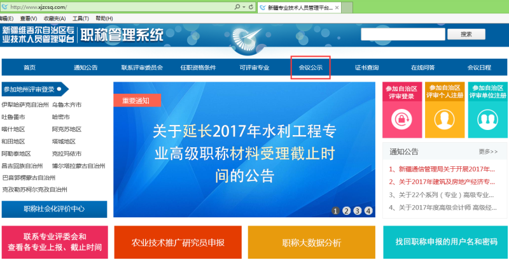Click the site search input field

[403, 34]
